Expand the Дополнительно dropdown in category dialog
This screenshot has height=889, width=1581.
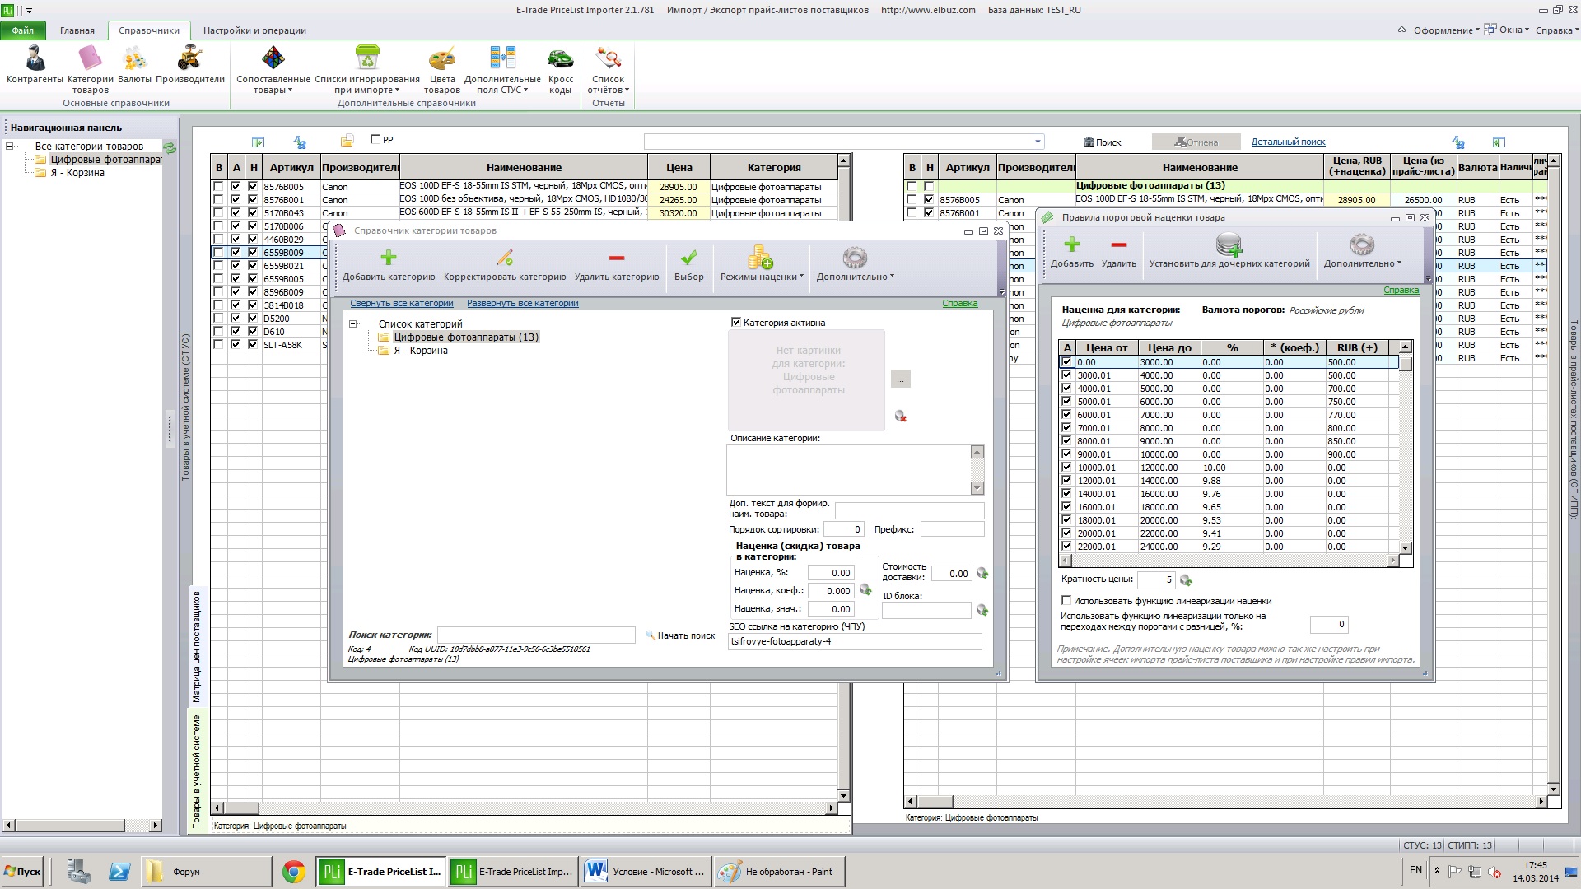click(855, 264)
